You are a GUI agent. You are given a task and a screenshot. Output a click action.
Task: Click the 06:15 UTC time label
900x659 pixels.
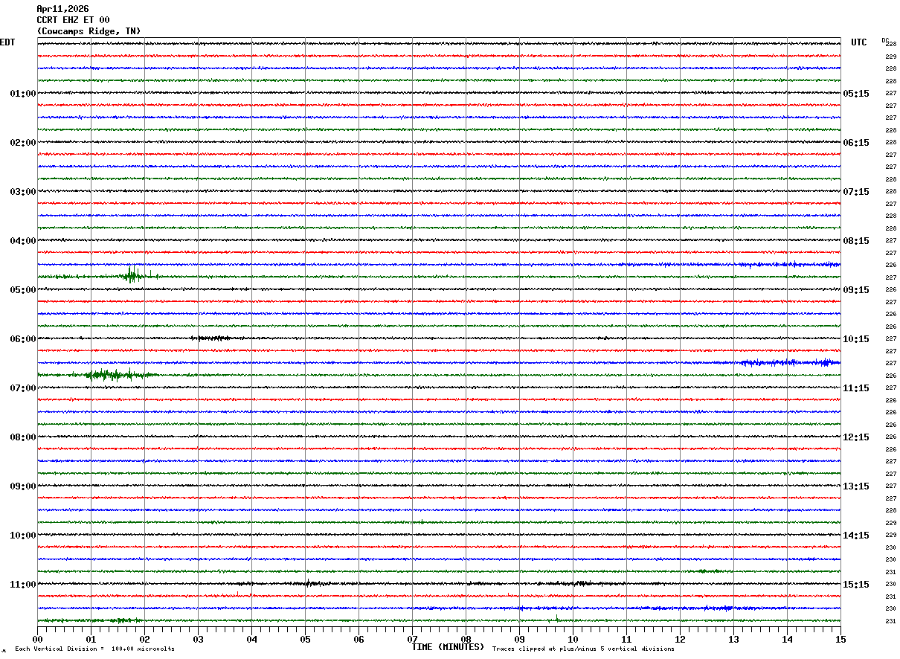click(856, 143)
